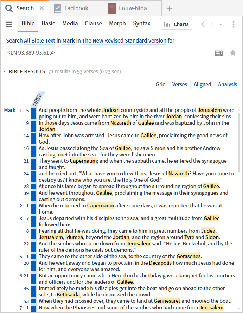Click highlighted word Decapolis
243x313 pixels.
(160, 263)
